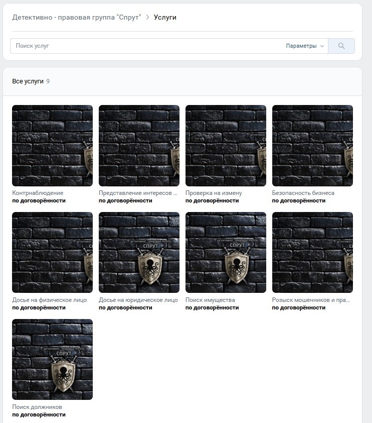
Task: Click the breadcrumb chevron separator arrow
Action: pyautogui.click(x=147, y=17)
